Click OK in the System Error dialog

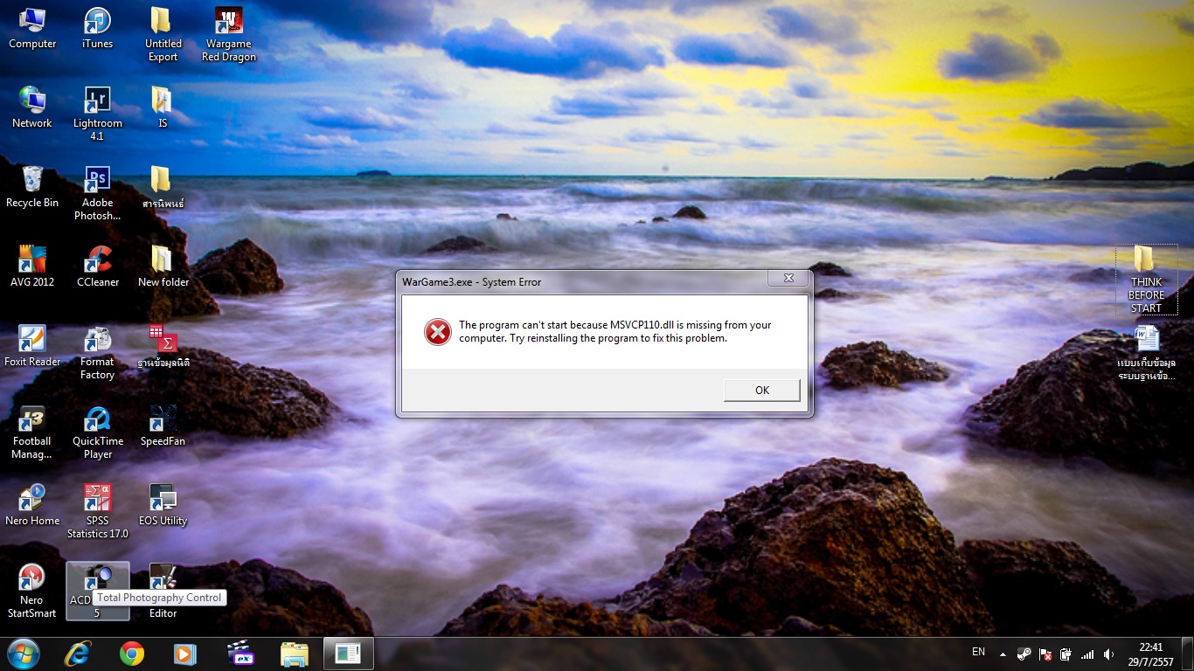pyautogui.click(x=761, y=391)
